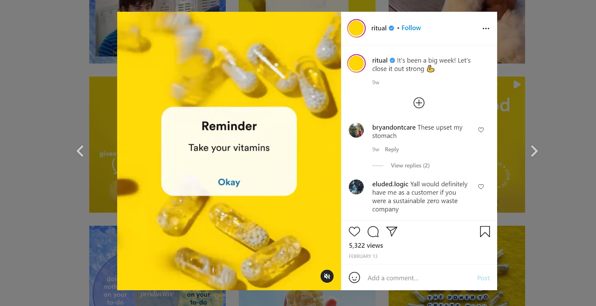Viewport: 596px width, 306px height.
Task: Reply to bryandontcare's comment
Action: click(391, 149)
